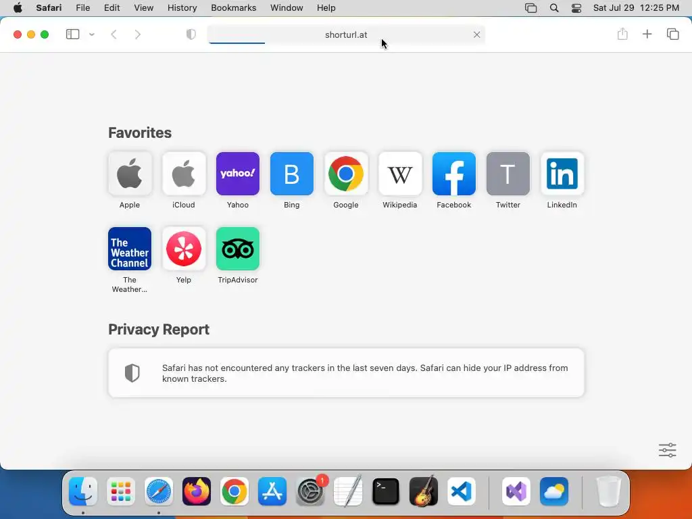Open the LinkedIn favorite

[562, 174]
